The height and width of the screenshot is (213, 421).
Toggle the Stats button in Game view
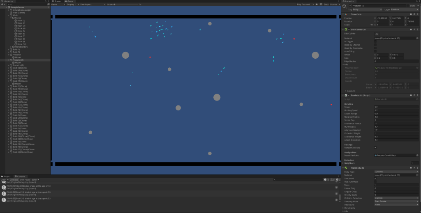point(326,4)
